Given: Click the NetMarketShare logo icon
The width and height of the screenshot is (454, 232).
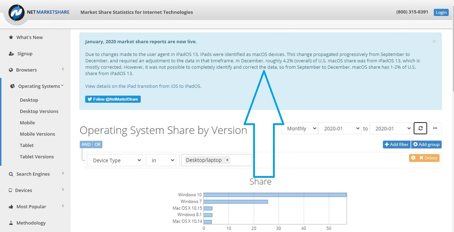Looking at the screenshot, I should pos(16,12).
